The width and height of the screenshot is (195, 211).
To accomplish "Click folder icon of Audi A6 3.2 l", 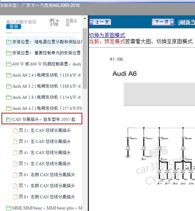I will pyautogui.click(x=9, y=86).
